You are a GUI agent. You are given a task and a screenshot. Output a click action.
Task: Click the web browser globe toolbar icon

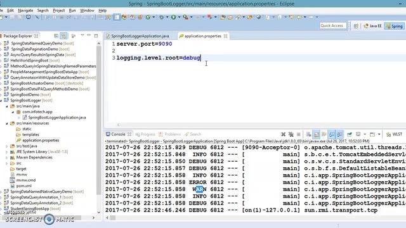click(x=258, y=17)
